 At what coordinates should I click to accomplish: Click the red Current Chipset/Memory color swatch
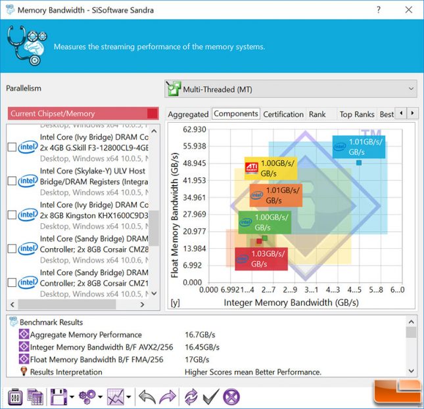tap(153, 114)
